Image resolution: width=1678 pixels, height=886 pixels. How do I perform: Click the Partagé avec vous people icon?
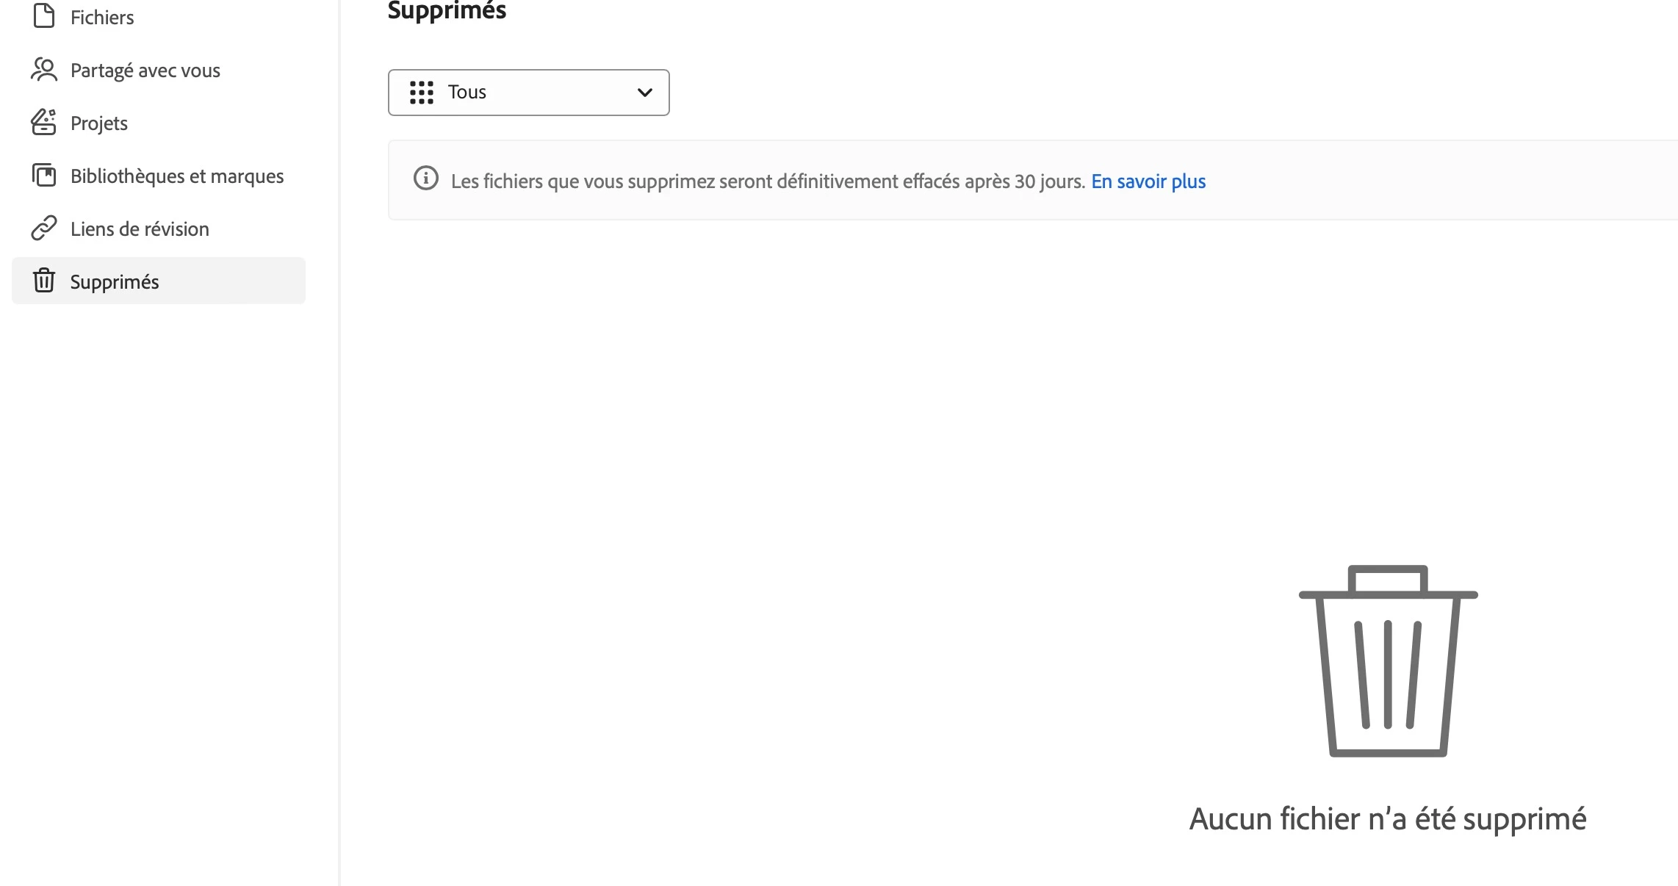pos(44,70)
